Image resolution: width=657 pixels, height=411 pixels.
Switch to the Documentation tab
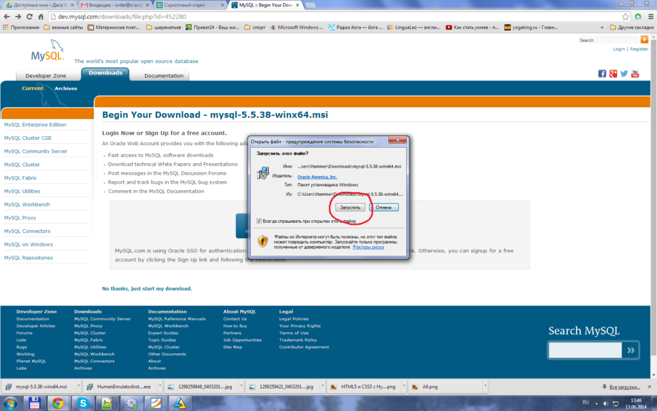coord(164,76)
